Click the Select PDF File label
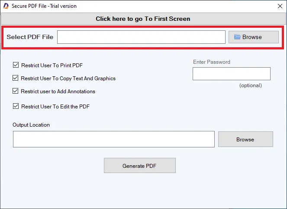Viewport: 287px width, 209px height. click(x=30, y=37)
